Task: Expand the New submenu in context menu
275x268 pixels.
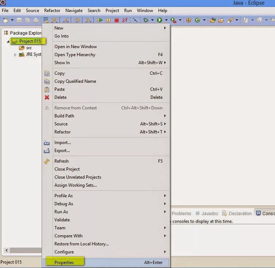Action: click(106, 28)
